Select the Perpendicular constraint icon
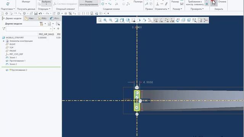 pyautogui.click(x=157, y=4)
